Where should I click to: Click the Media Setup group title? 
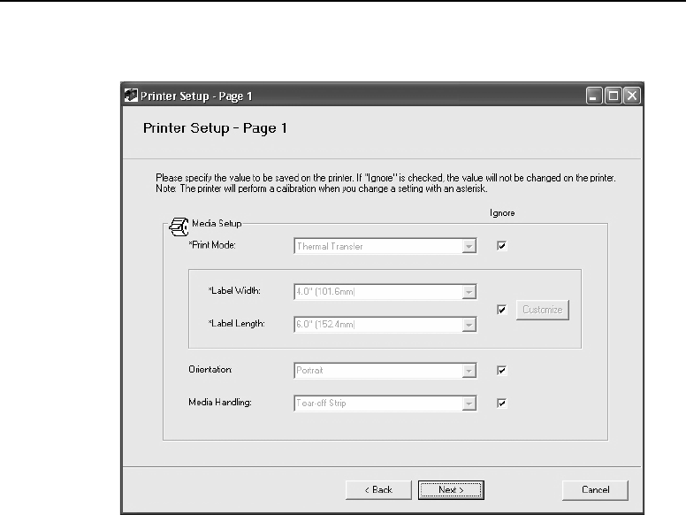(x=217, y=223)
